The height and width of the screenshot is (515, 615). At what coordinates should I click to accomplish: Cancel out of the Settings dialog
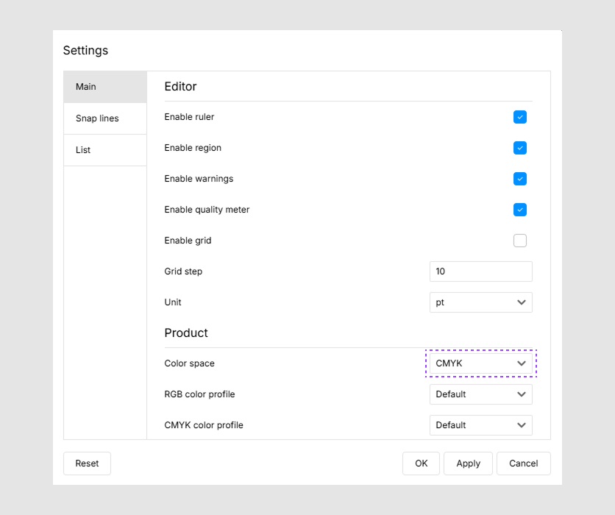[x=523, y=464]
